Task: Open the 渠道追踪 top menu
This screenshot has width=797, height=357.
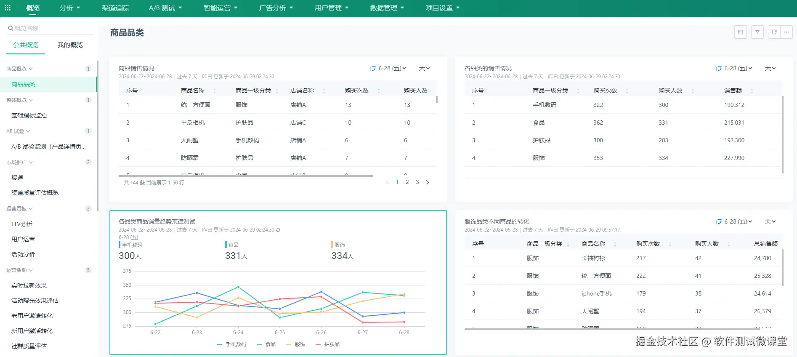Action: click(x=115, y=8)
